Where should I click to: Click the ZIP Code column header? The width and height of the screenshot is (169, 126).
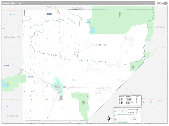coord(121,97)
